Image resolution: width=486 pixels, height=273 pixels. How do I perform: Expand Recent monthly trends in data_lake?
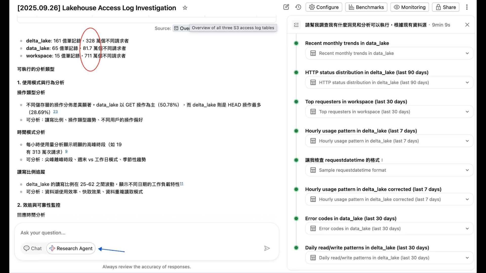tap(467, 53)
